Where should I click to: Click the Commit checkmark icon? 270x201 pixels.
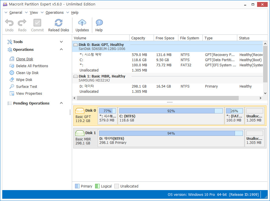tap(37, 23)
